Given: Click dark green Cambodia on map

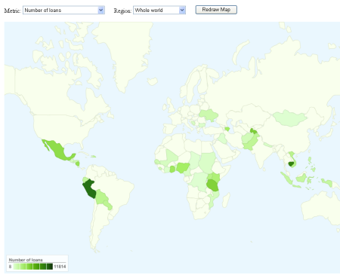Looking at the screenshot, I should pos(292,164).
